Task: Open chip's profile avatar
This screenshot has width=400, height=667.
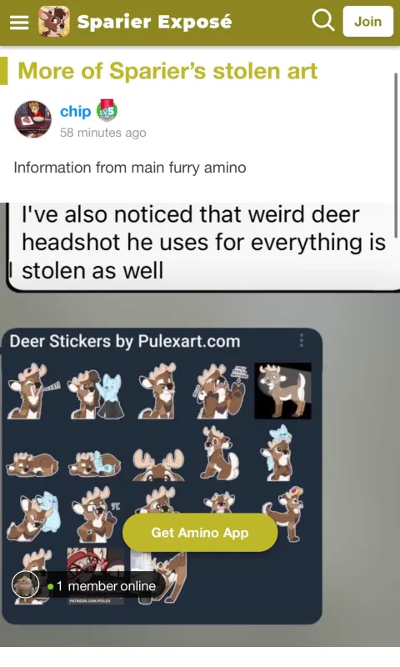Action: [x=33, y=119]
